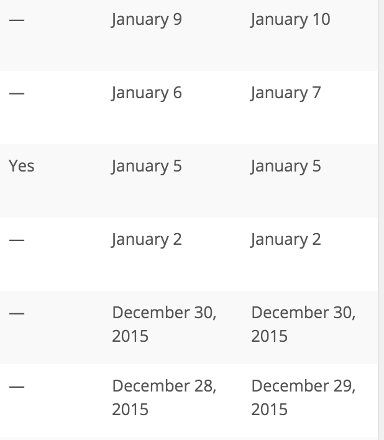Select the second December 30, 2015 date

(x=303, y=324)
